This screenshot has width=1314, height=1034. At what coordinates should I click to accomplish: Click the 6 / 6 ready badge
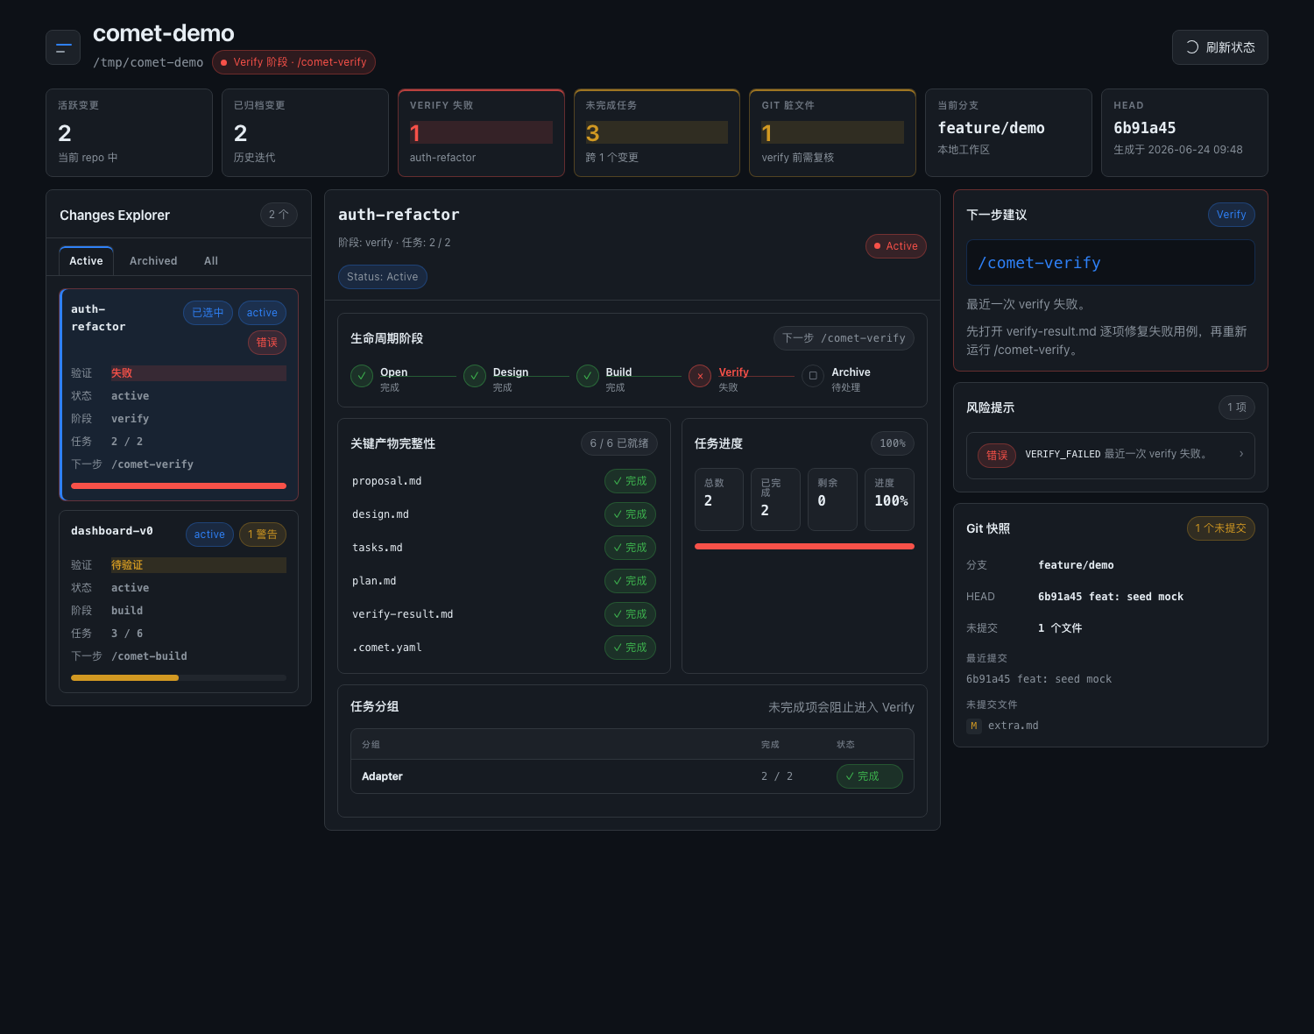619,443
